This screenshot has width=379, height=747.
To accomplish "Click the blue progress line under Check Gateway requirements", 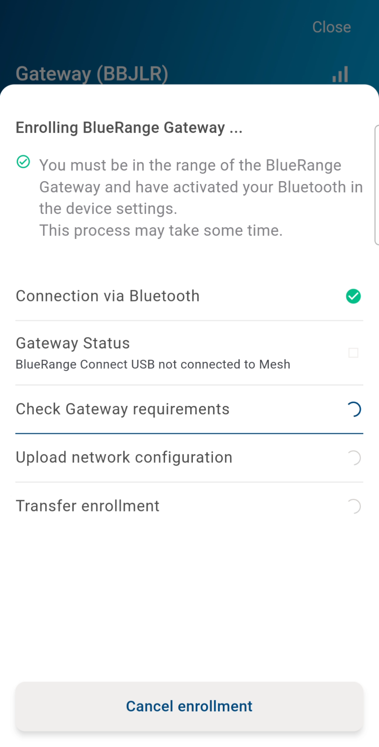I will [x=189, y=433].
